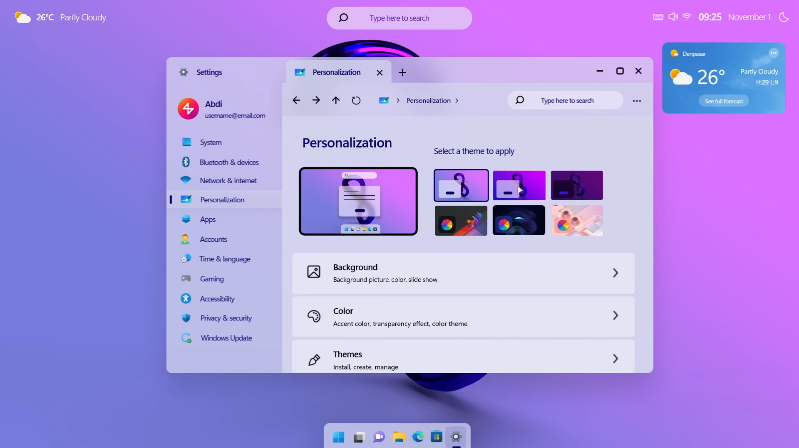
Task: Navigate up using the up arrow icon
Action: [x=336, y=100]
